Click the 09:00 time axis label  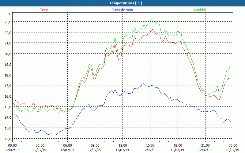pos(95,145)
